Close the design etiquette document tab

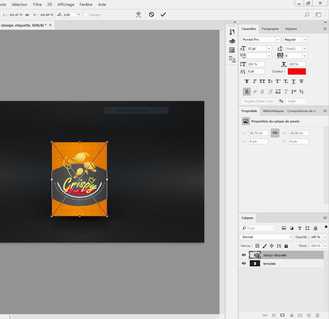point(50,25)
